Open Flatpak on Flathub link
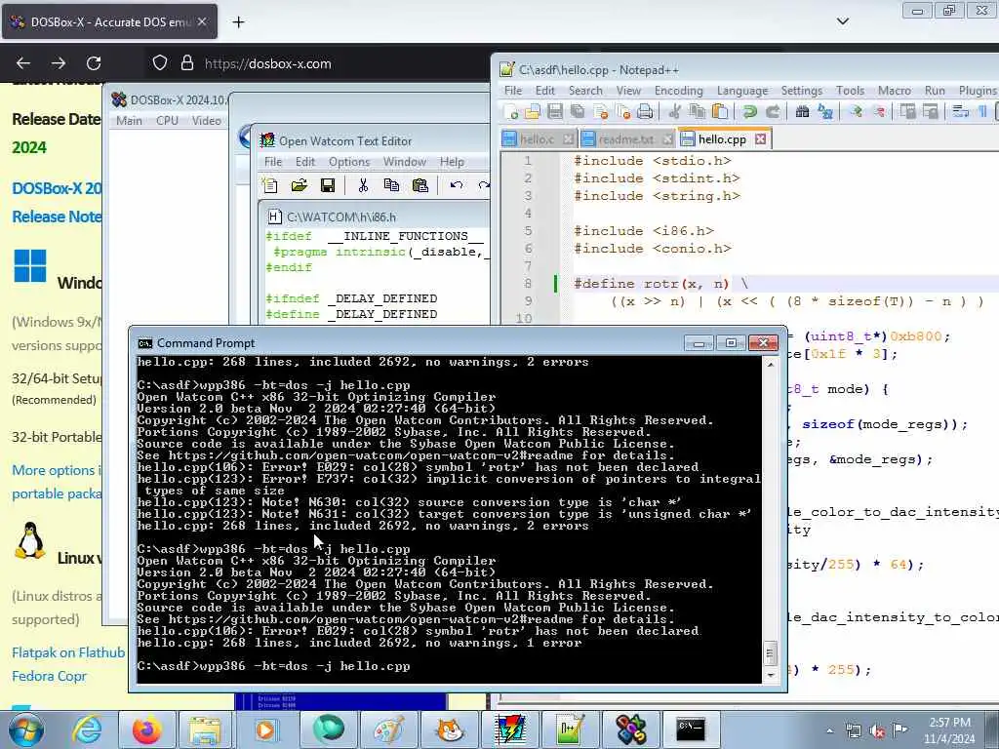 pyautogui.click(x=68, y=652)
